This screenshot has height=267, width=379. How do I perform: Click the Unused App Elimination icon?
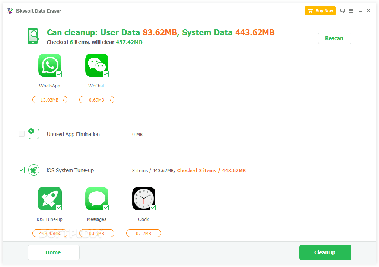[x=34, y=133]
